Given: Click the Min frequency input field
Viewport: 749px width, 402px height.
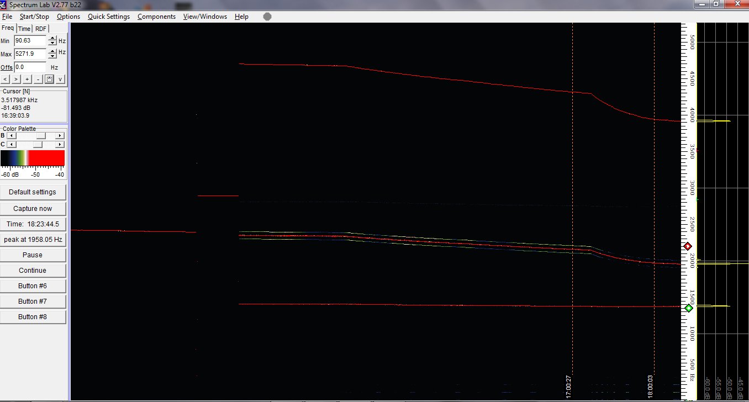Looking at the screenshot, I should (30, 41).
